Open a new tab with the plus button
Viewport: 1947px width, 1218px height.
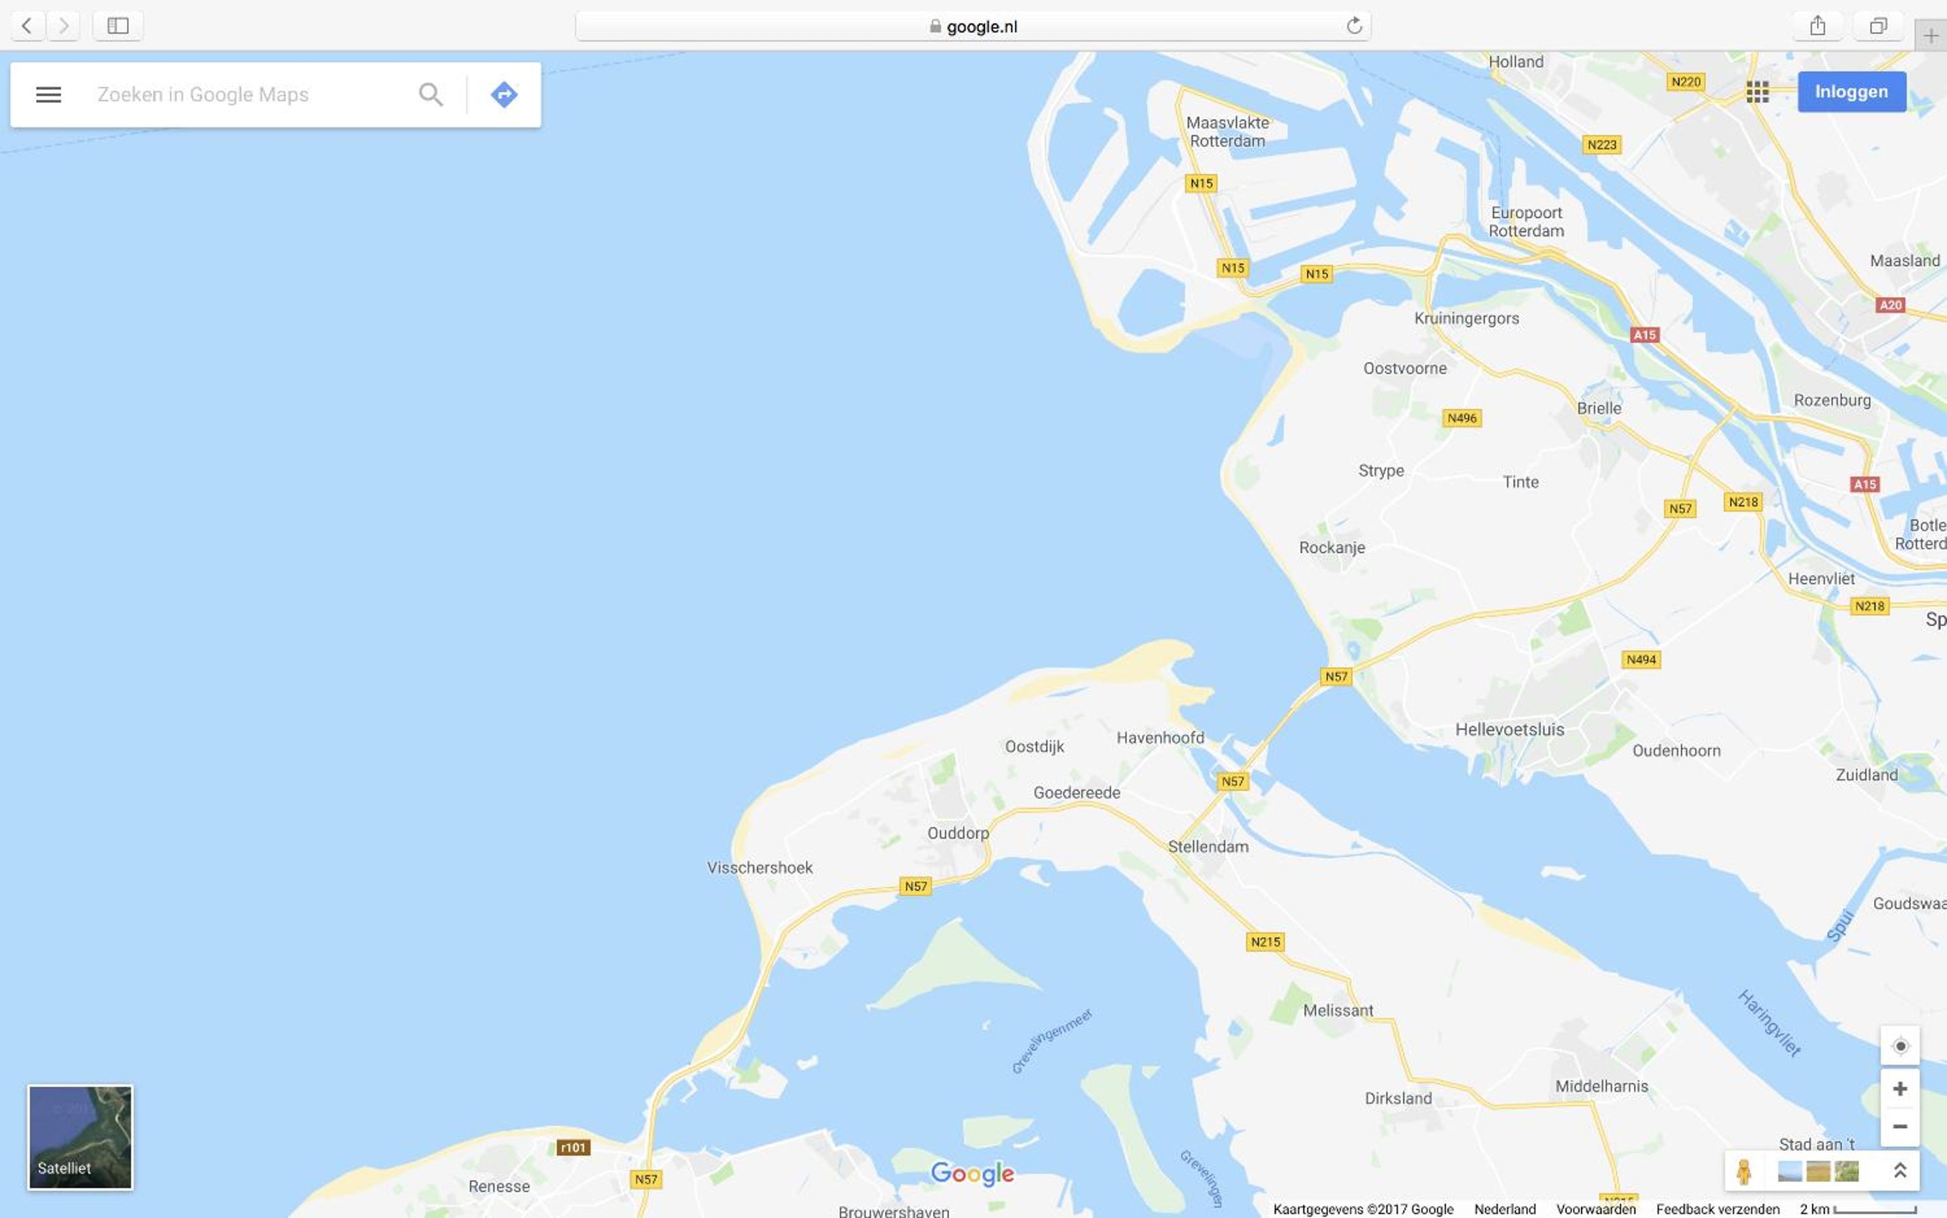click(1930, 35)
